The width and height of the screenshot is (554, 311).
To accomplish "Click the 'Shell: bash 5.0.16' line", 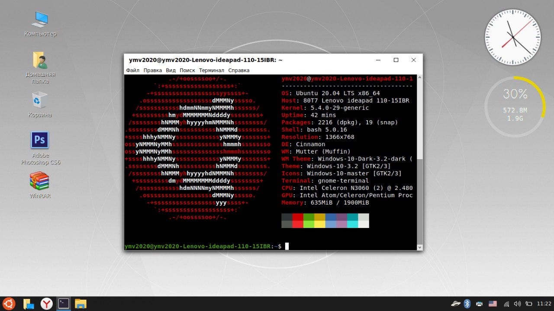I will click(314, 130).
